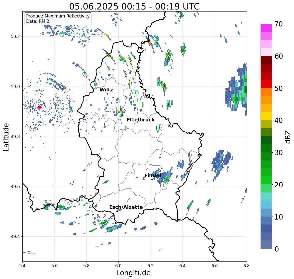This screenshot has width=294, height=279.
Task: Click the 50.0 latitude tick label
Action: coord(15,87)
